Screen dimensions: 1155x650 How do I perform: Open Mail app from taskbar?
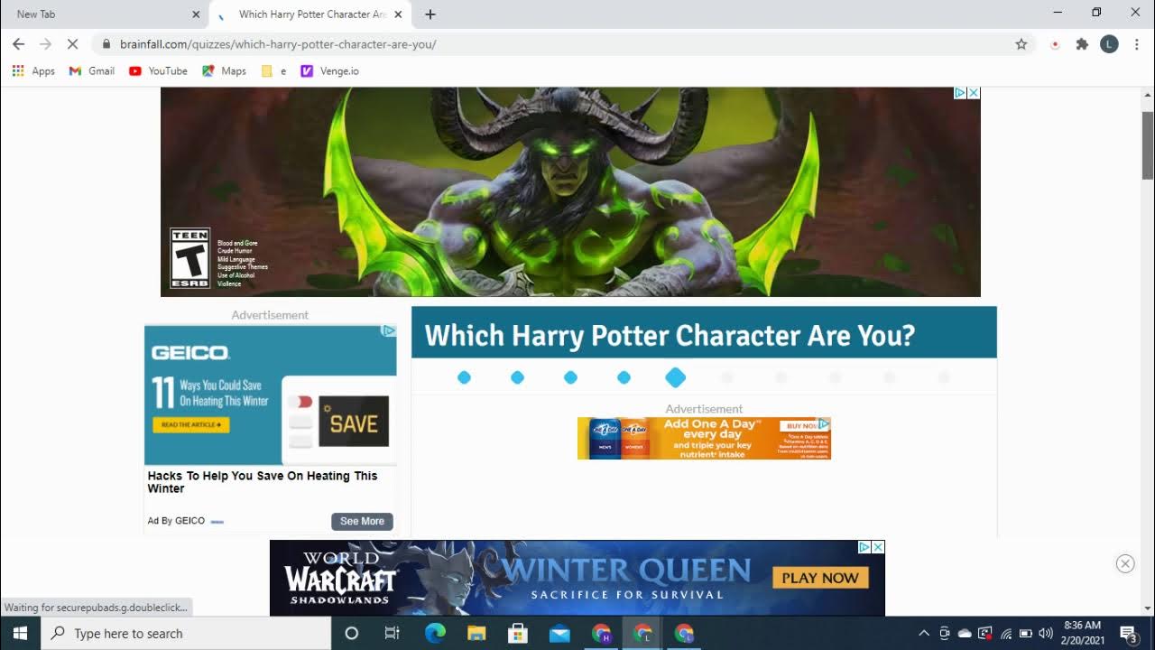[559, 634]
